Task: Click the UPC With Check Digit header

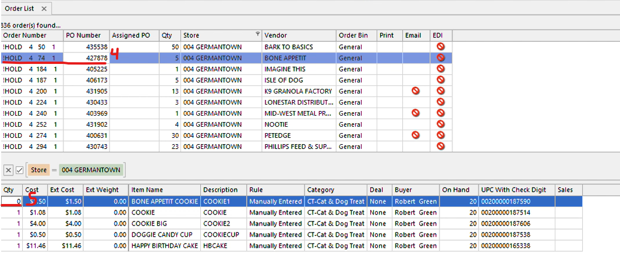Action: (517, 190)
